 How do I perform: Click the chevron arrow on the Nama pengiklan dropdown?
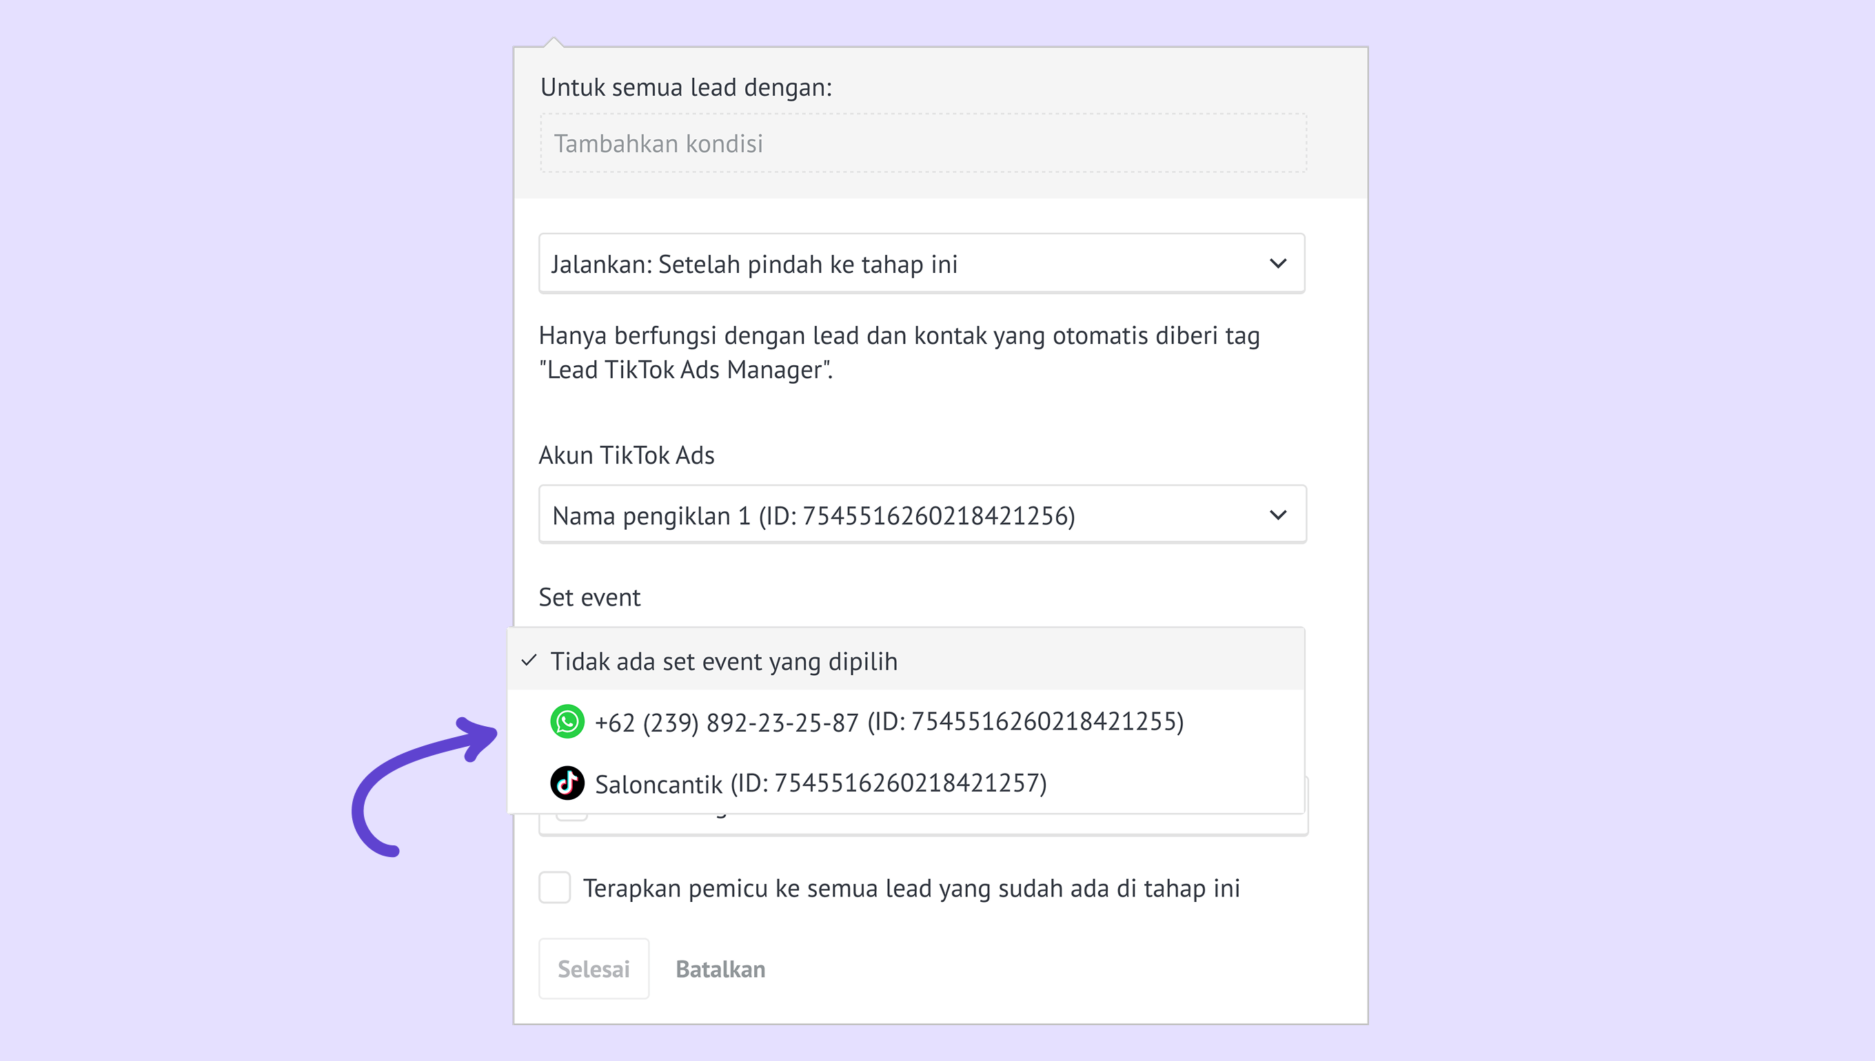pos(1277,515)
